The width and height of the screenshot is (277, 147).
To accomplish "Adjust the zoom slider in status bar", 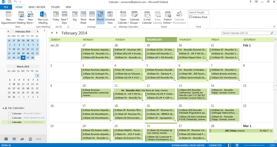I will click(x=254, y=145).
